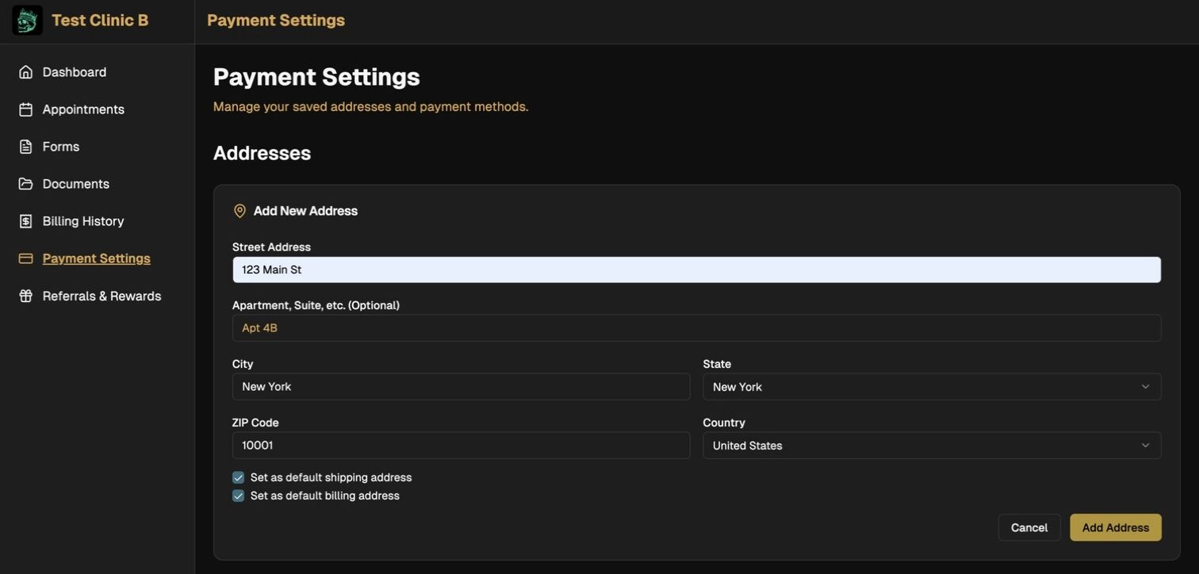1199x574 pixels.
Task: Click the map pin icon beside Add New Address
Action: pos(239,211)
